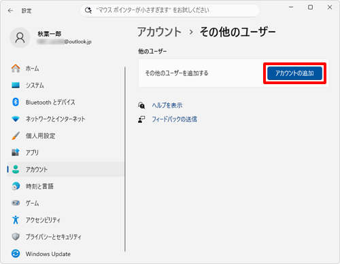Click the システム monitor icon in sidebar
340x264 pixels.
tap(16, 86)
